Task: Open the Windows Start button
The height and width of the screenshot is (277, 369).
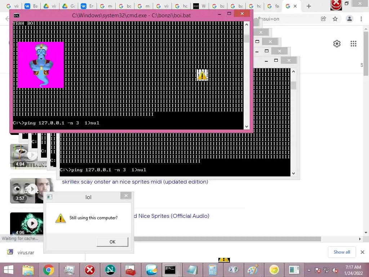Action: [9, 270]
